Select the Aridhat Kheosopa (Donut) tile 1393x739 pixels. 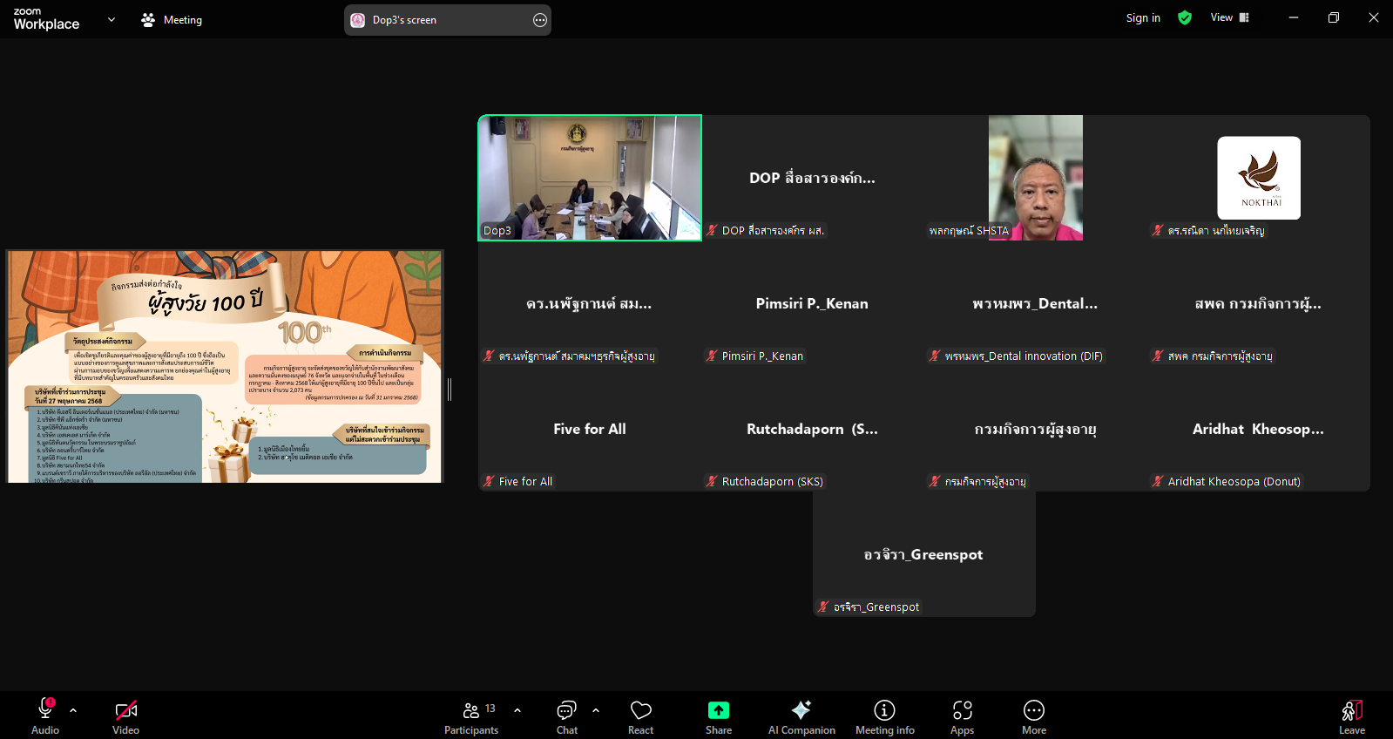(x=1259, y=429)
